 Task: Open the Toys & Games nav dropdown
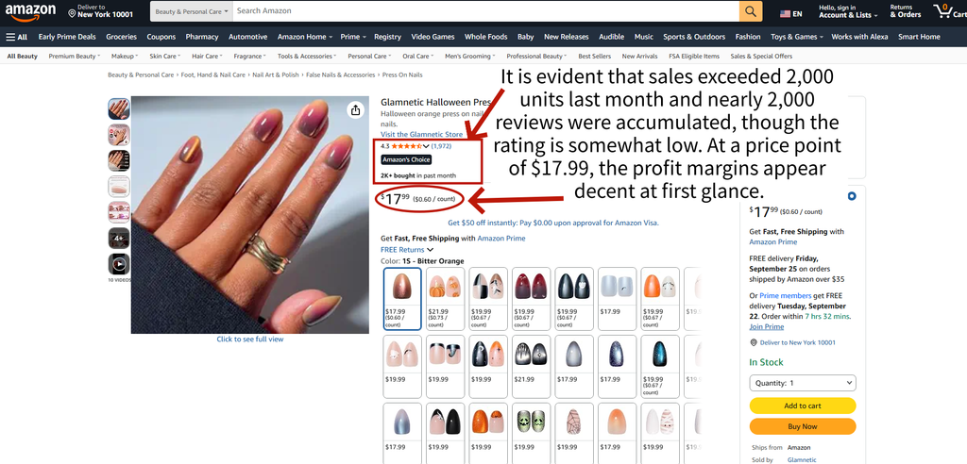click(x=796, y=37)
